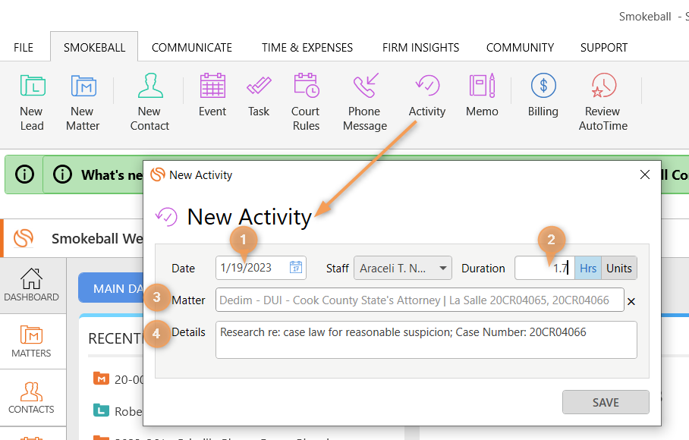Open Court Rules tool
This screenshot has height=440, width=689.
(x=307, y=102)
